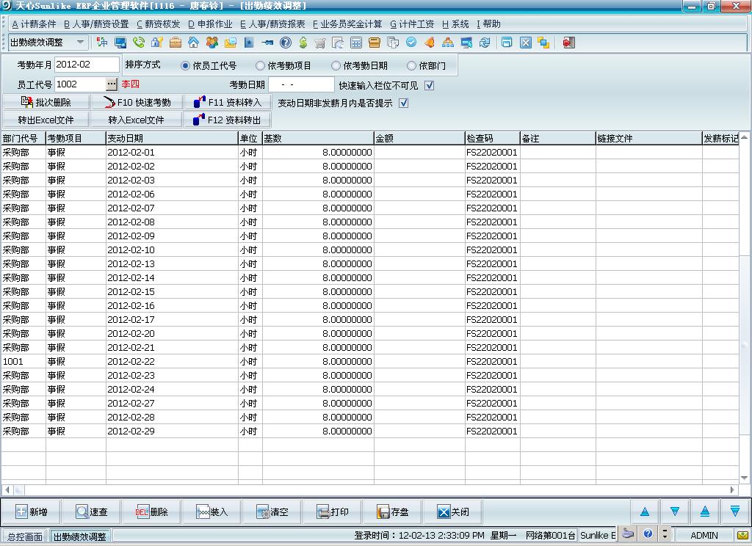This screenshot has width=752, height=546.
Task: Select sort by 依考勤日期 radio button
Action: [336, 65]
